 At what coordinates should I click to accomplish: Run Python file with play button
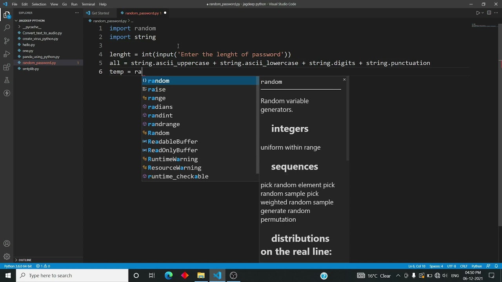tap(478, 13)
